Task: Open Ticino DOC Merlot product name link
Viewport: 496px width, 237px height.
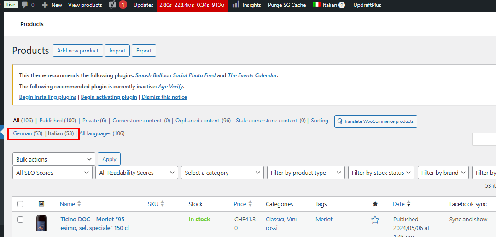Action: click(x=94, y=223)
